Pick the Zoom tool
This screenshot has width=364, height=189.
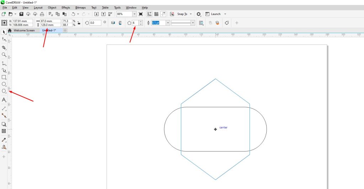4,55
